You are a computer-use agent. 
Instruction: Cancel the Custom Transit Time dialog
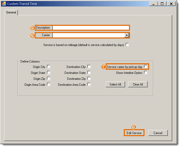point(158,133)
